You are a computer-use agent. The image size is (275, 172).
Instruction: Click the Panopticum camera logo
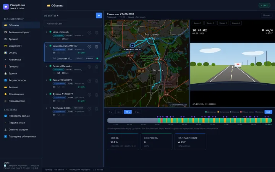(x=6, y=6)
